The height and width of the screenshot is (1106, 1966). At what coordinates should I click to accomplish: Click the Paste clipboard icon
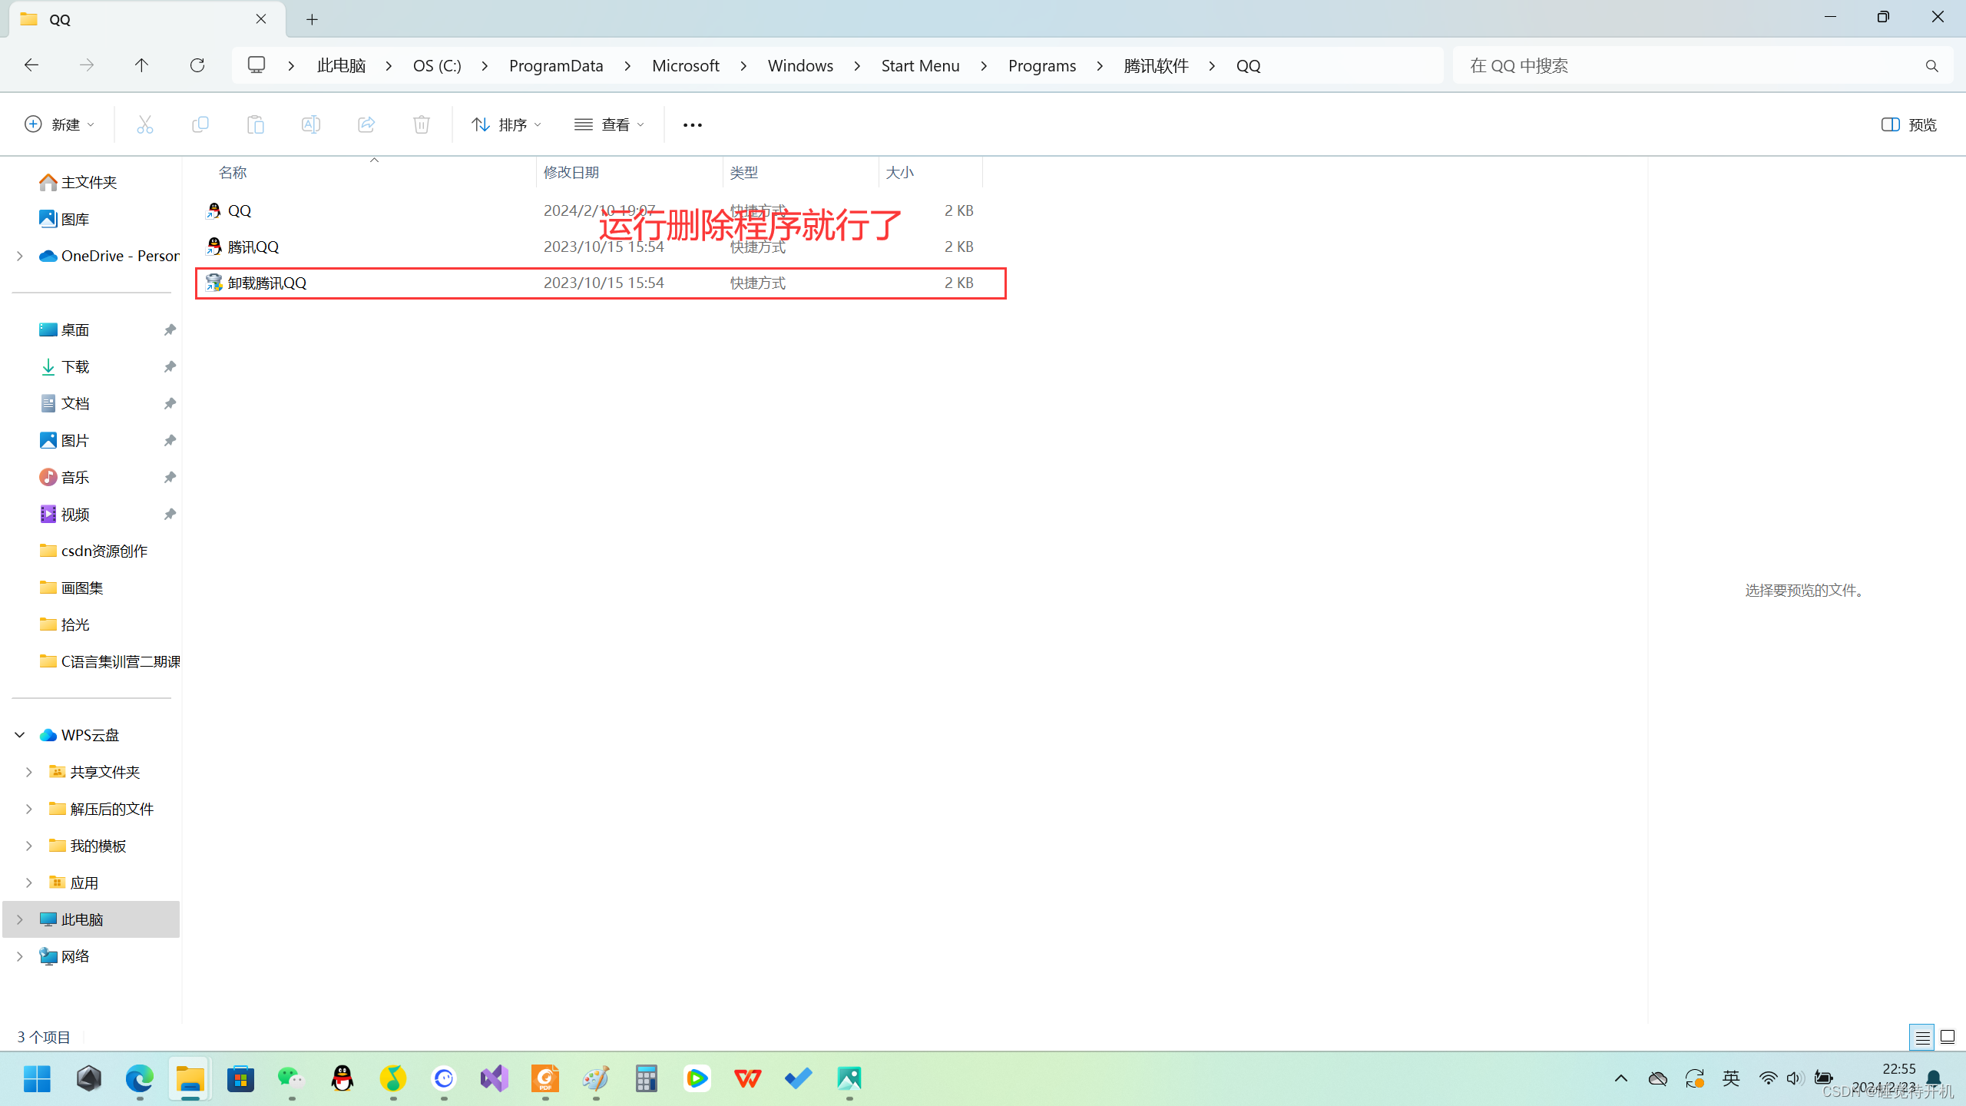256,124
